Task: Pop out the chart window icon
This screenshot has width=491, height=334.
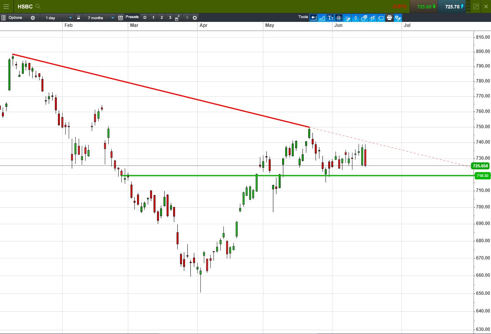Action: 476,7
